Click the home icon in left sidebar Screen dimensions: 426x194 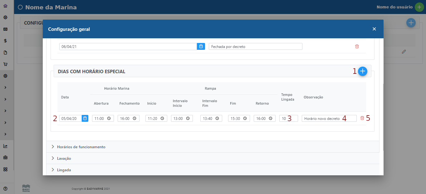pyautogui.click(x=5, y=6)
